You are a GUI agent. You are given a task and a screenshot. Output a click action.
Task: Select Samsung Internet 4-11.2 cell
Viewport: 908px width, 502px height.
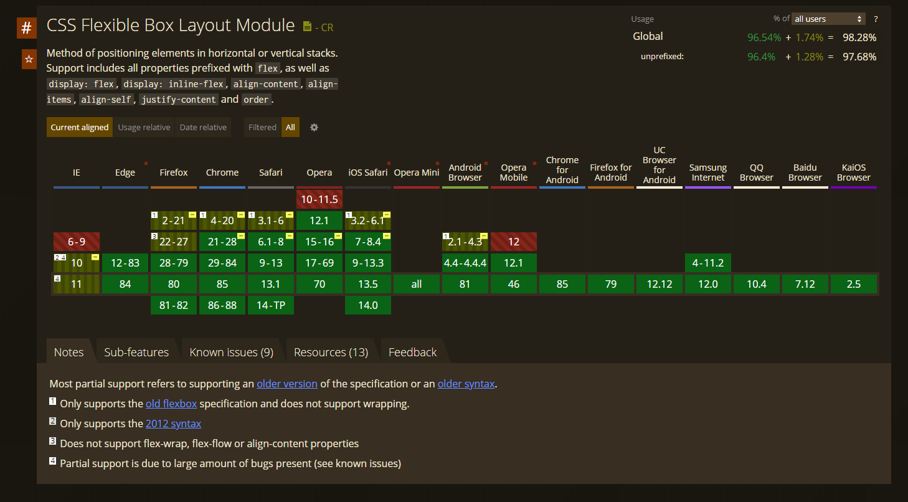[x=708, y=263]
